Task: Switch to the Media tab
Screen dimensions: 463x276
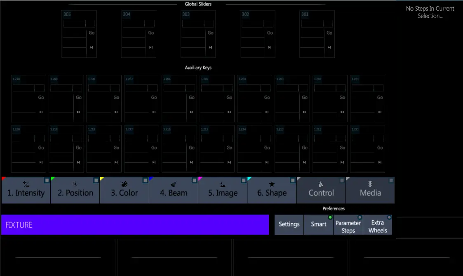Action: pyautogui.click(x=370, y=190)
